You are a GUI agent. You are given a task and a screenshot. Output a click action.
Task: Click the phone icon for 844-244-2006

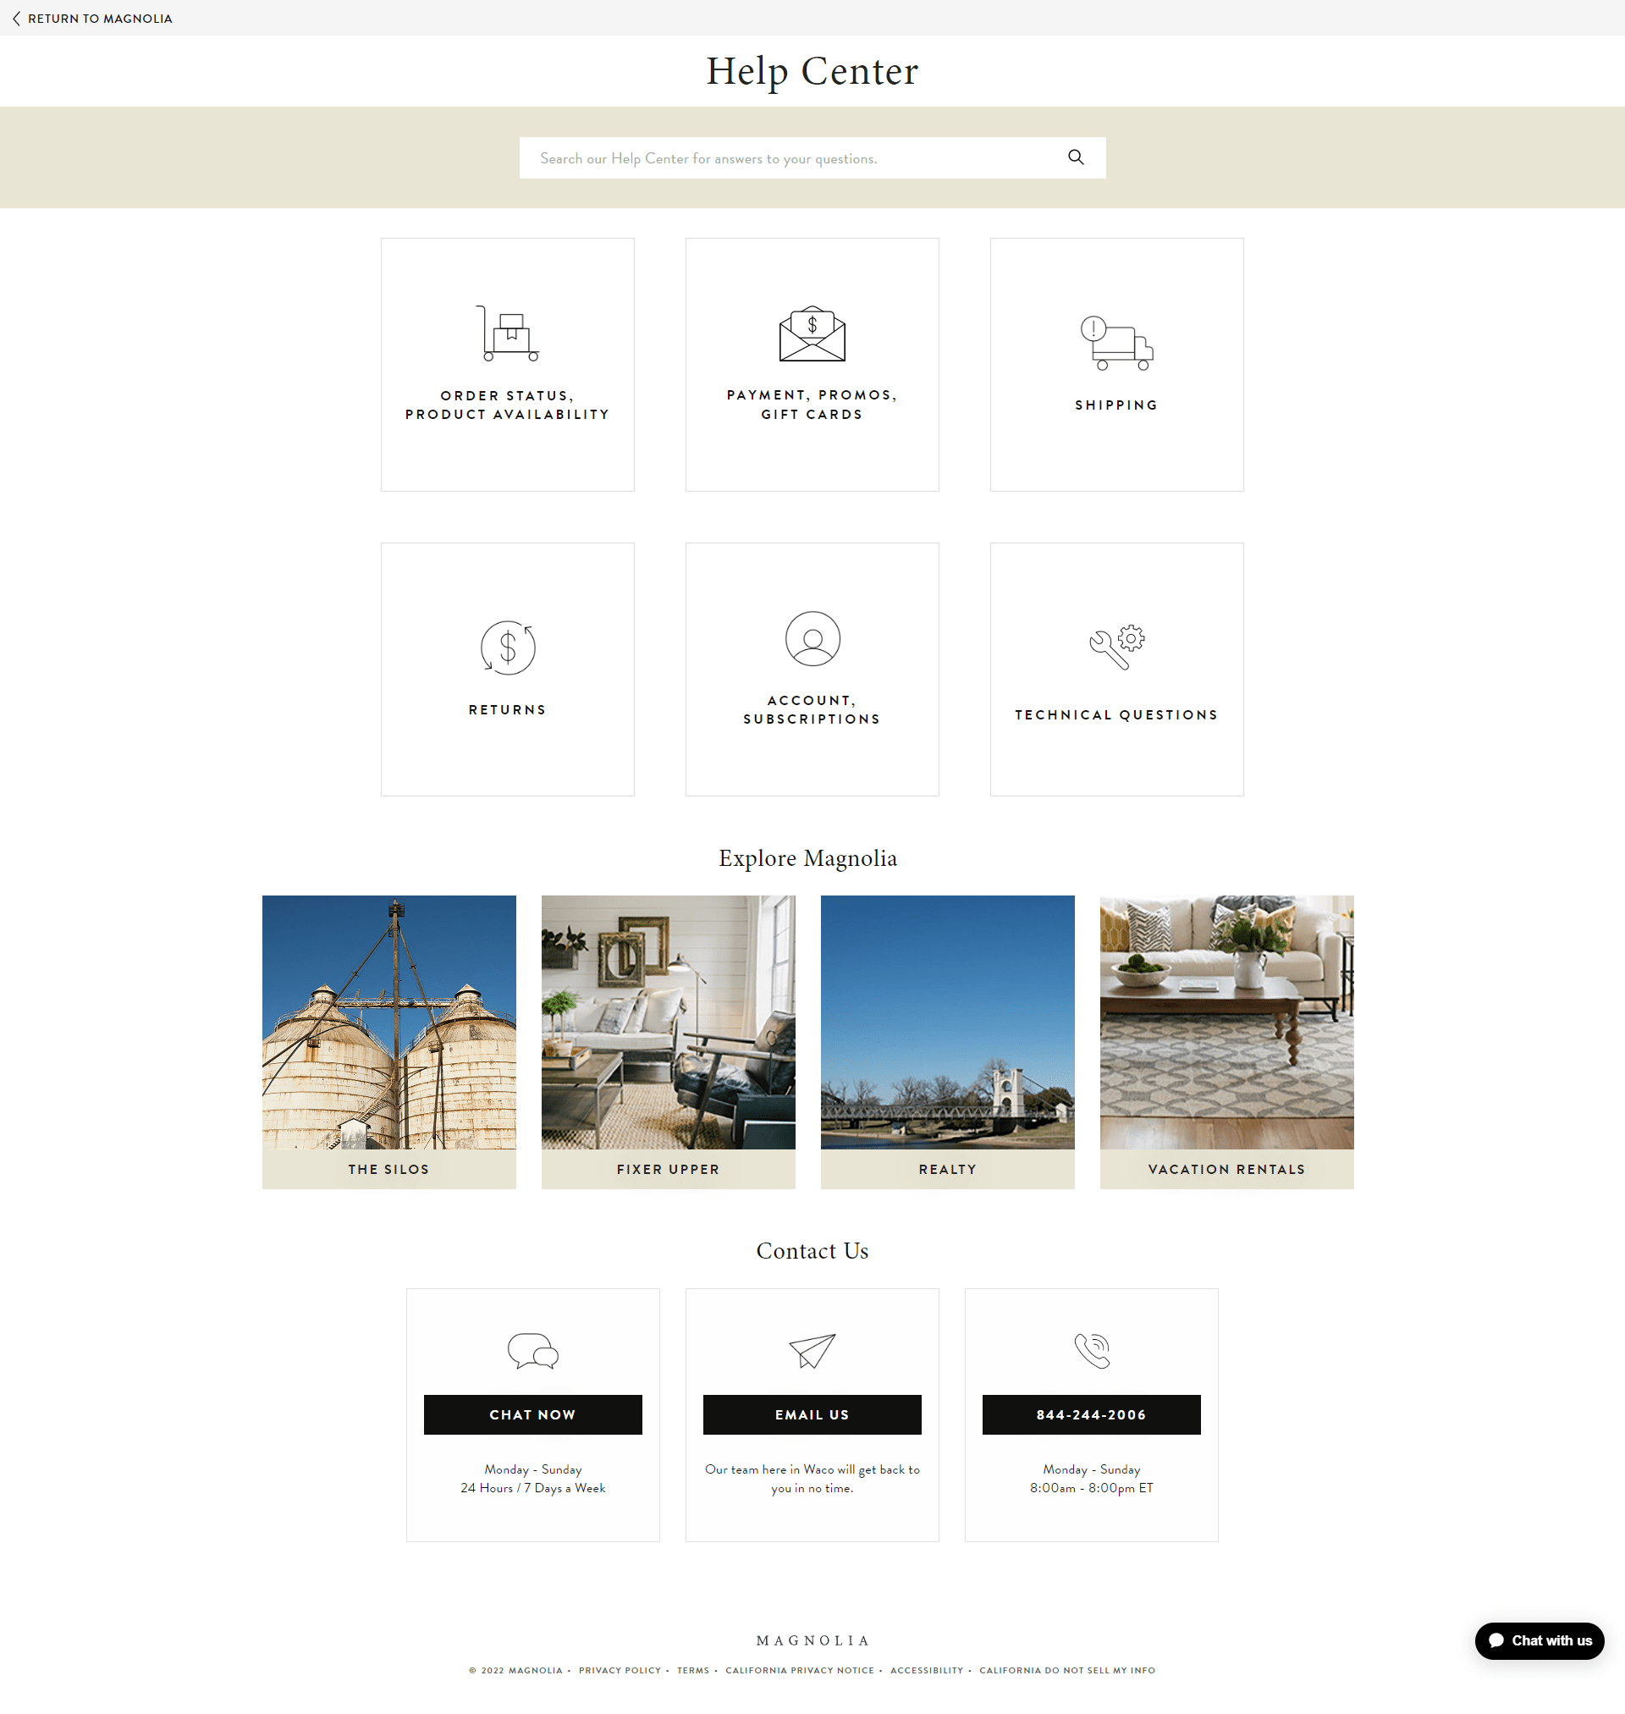pyautogui.click(x=1092, y=1349)
